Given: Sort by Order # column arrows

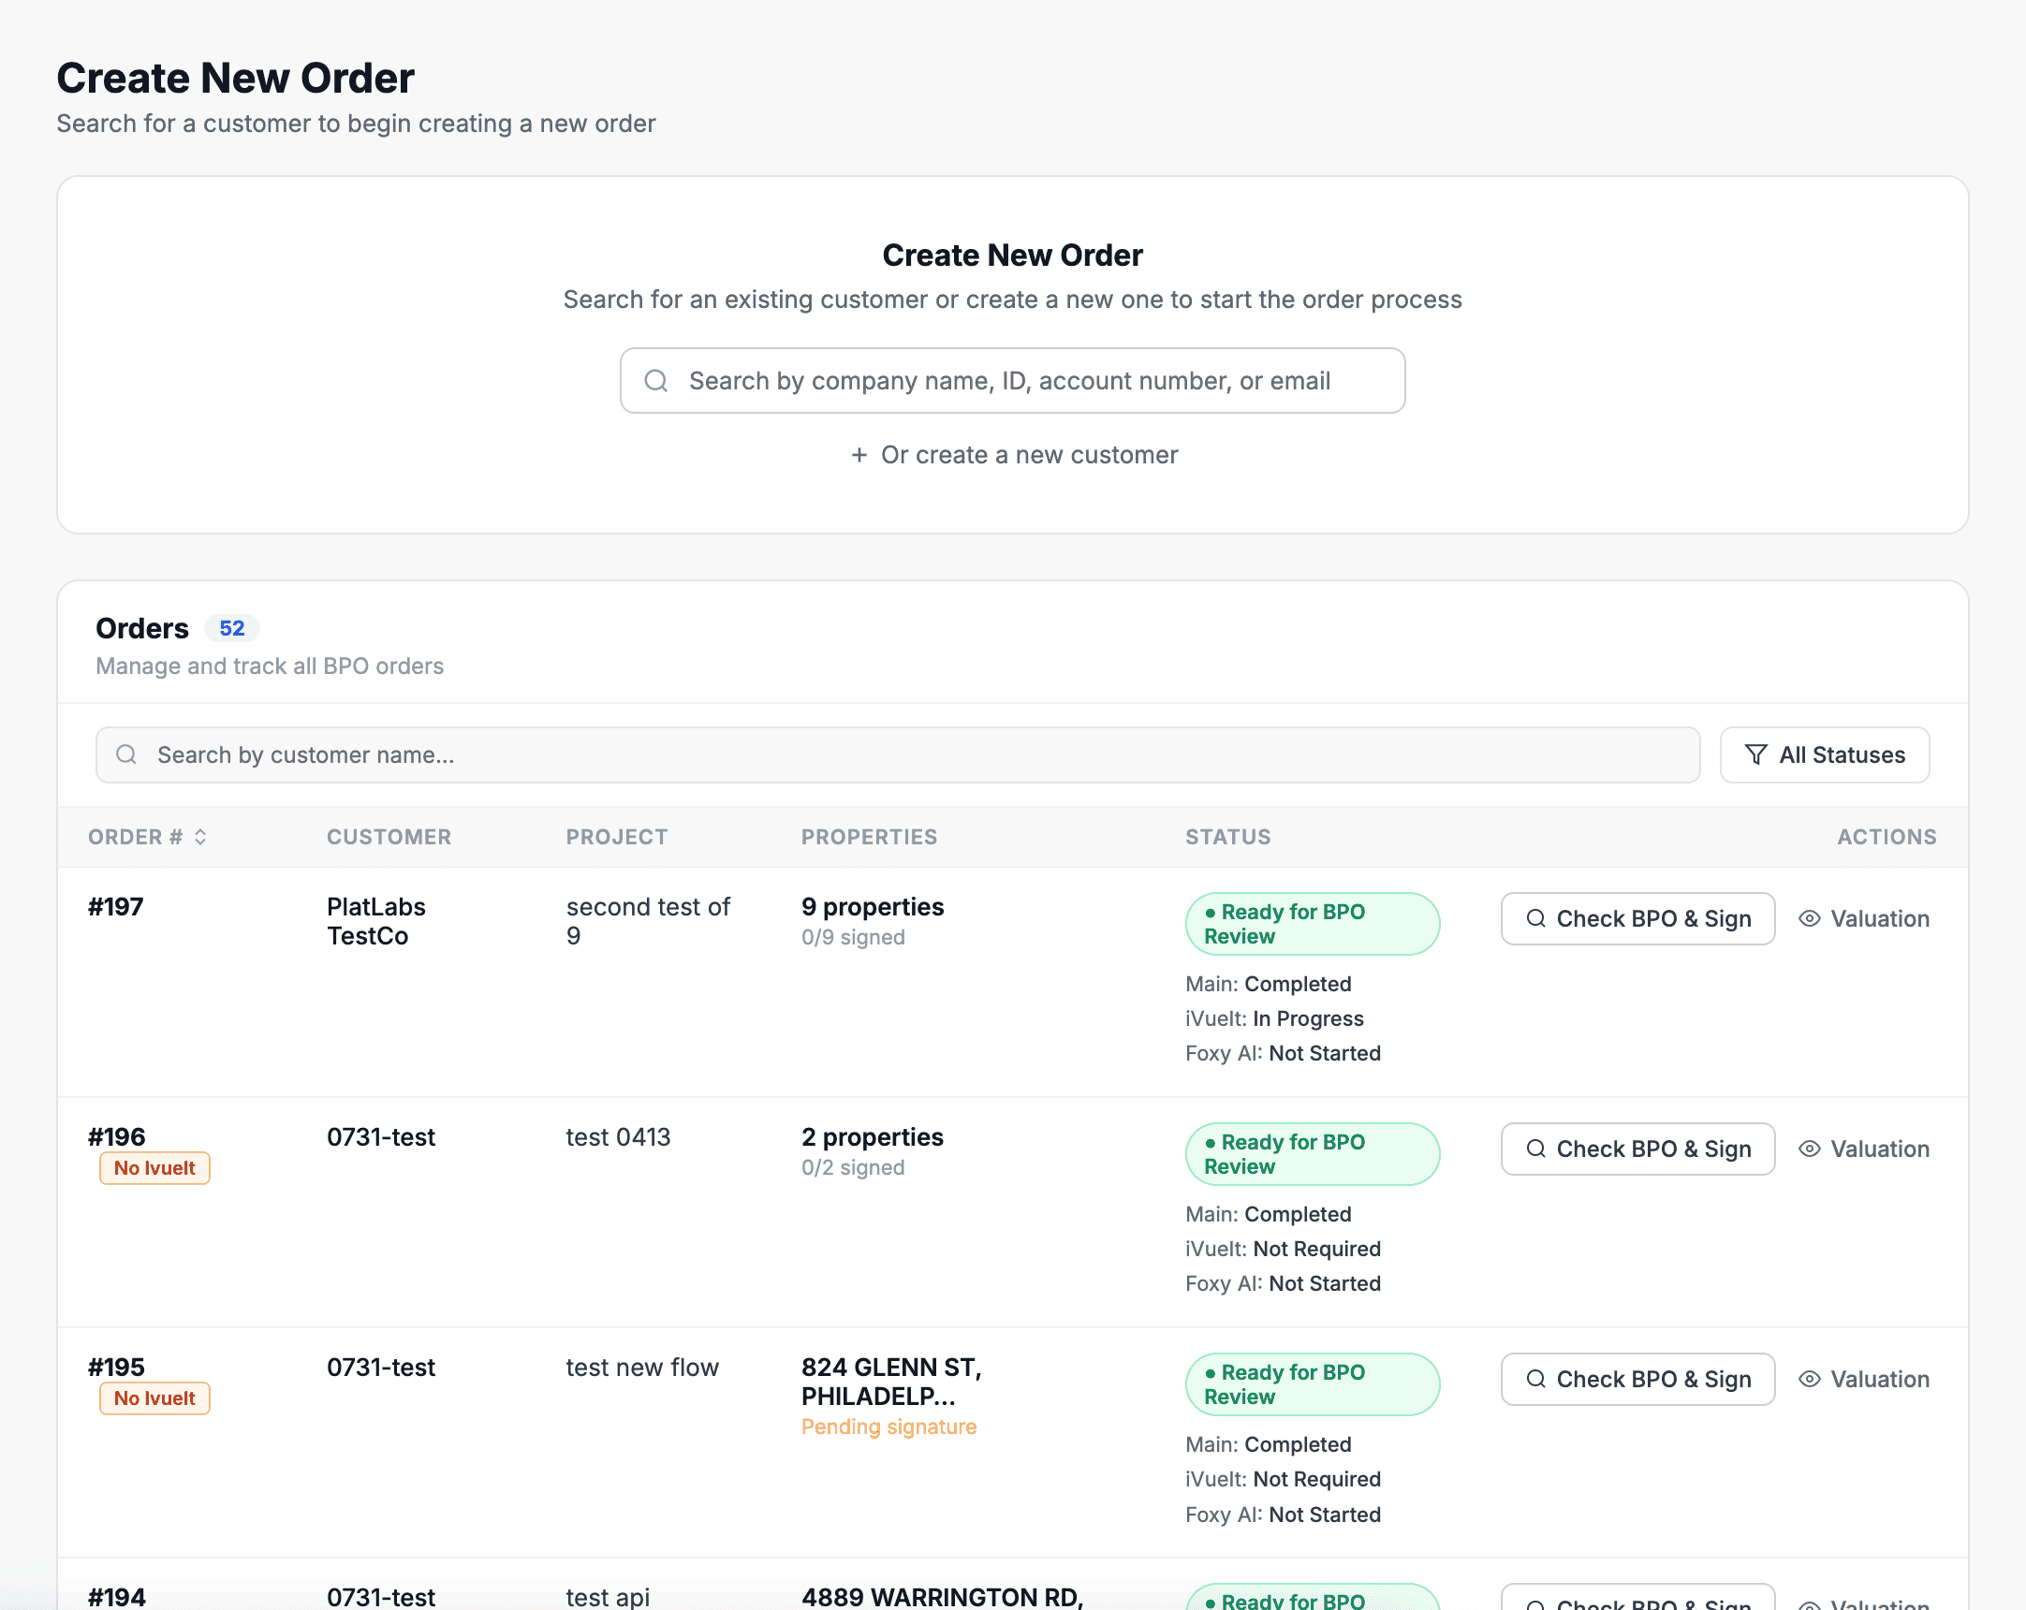Looking at the screenshot, I should (x=200, y=837).
